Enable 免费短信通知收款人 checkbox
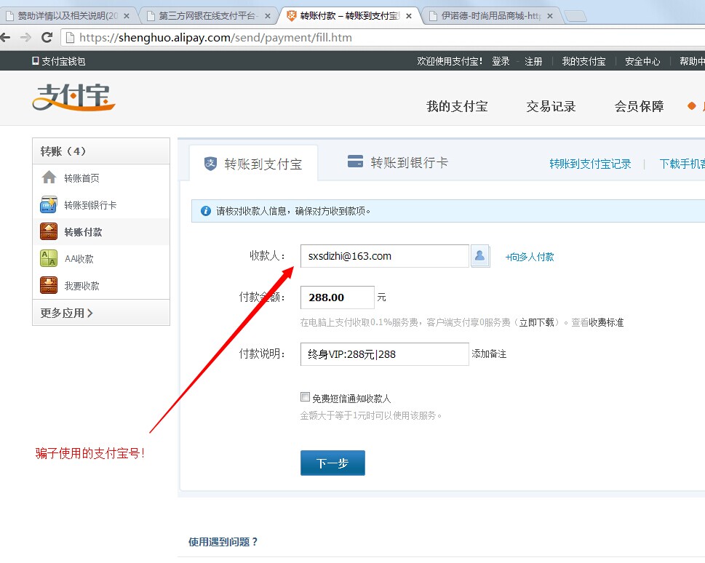The image size is (705, 563). (305, 397)
